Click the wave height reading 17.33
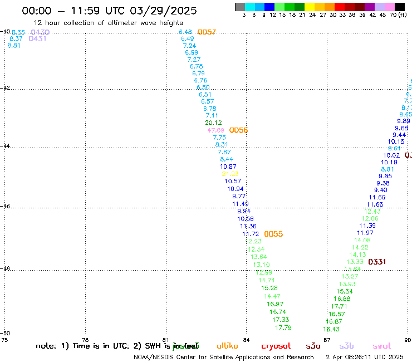The image size is (412, 362). (x=281, y=320)
